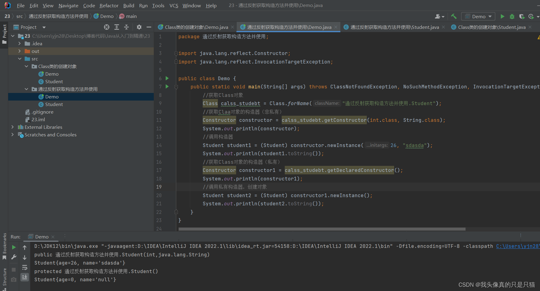Viewport: 540px width, 291px height.
Task: Open the Demo run configuration dropdown
Action: [x=478, y=16]
